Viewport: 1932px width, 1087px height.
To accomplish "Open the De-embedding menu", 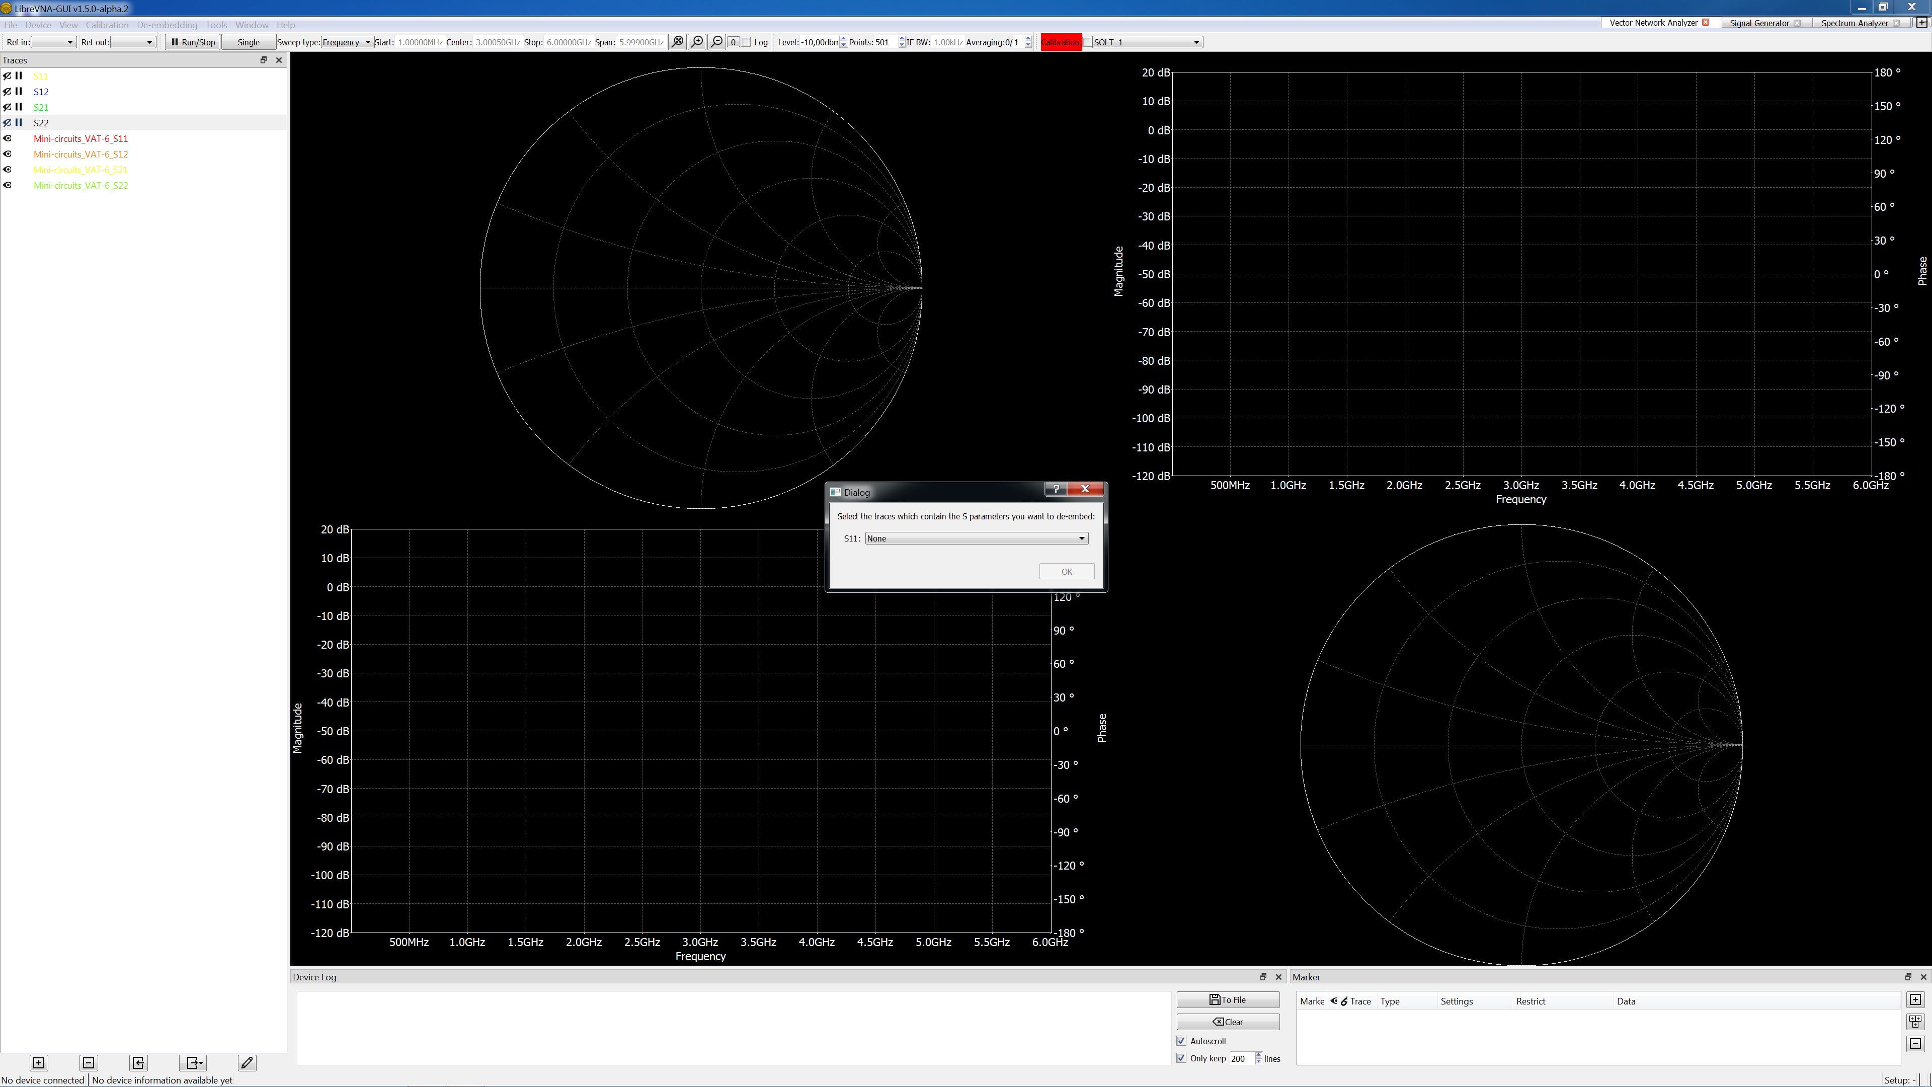I will (x=167, y=25).
